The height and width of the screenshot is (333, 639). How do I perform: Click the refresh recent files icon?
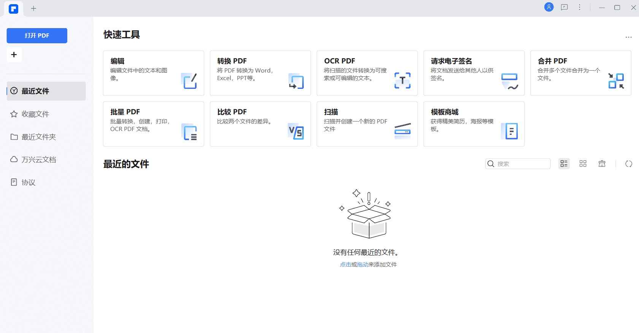click(629, 164)
